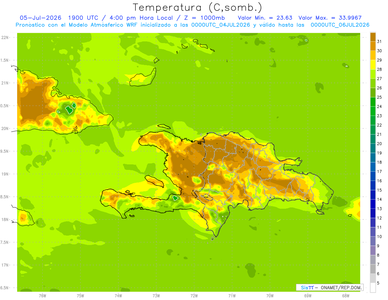The width and height of the screenshot is (388, 300).
Task: Click the '73W' longitude label
Action: pos(156,296)
